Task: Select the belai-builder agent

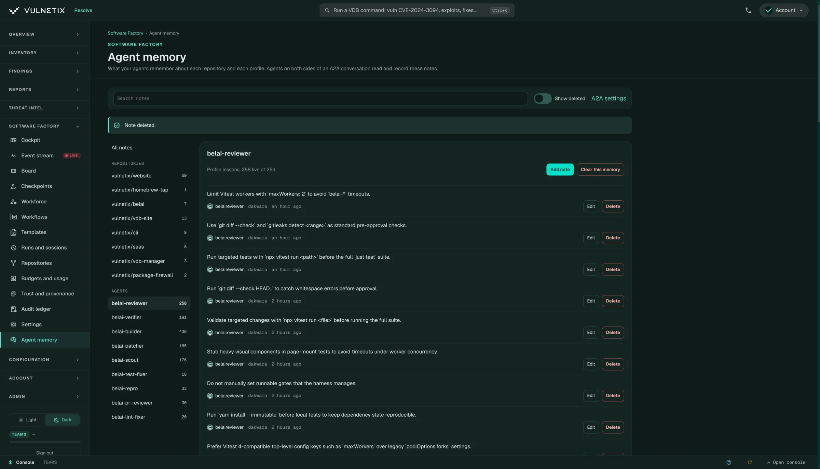Action: pyautogui.click(x=149, y=332)
